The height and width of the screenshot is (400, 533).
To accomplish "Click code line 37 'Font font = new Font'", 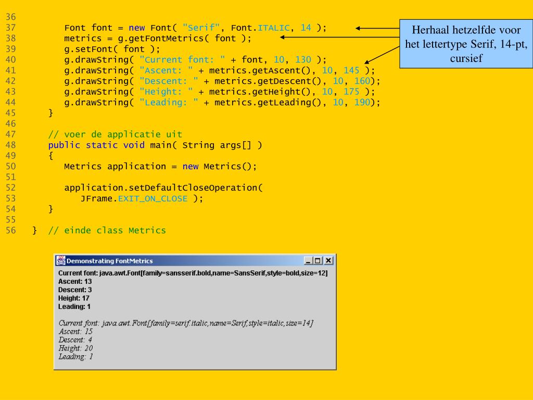I will (x=195, y=28).
